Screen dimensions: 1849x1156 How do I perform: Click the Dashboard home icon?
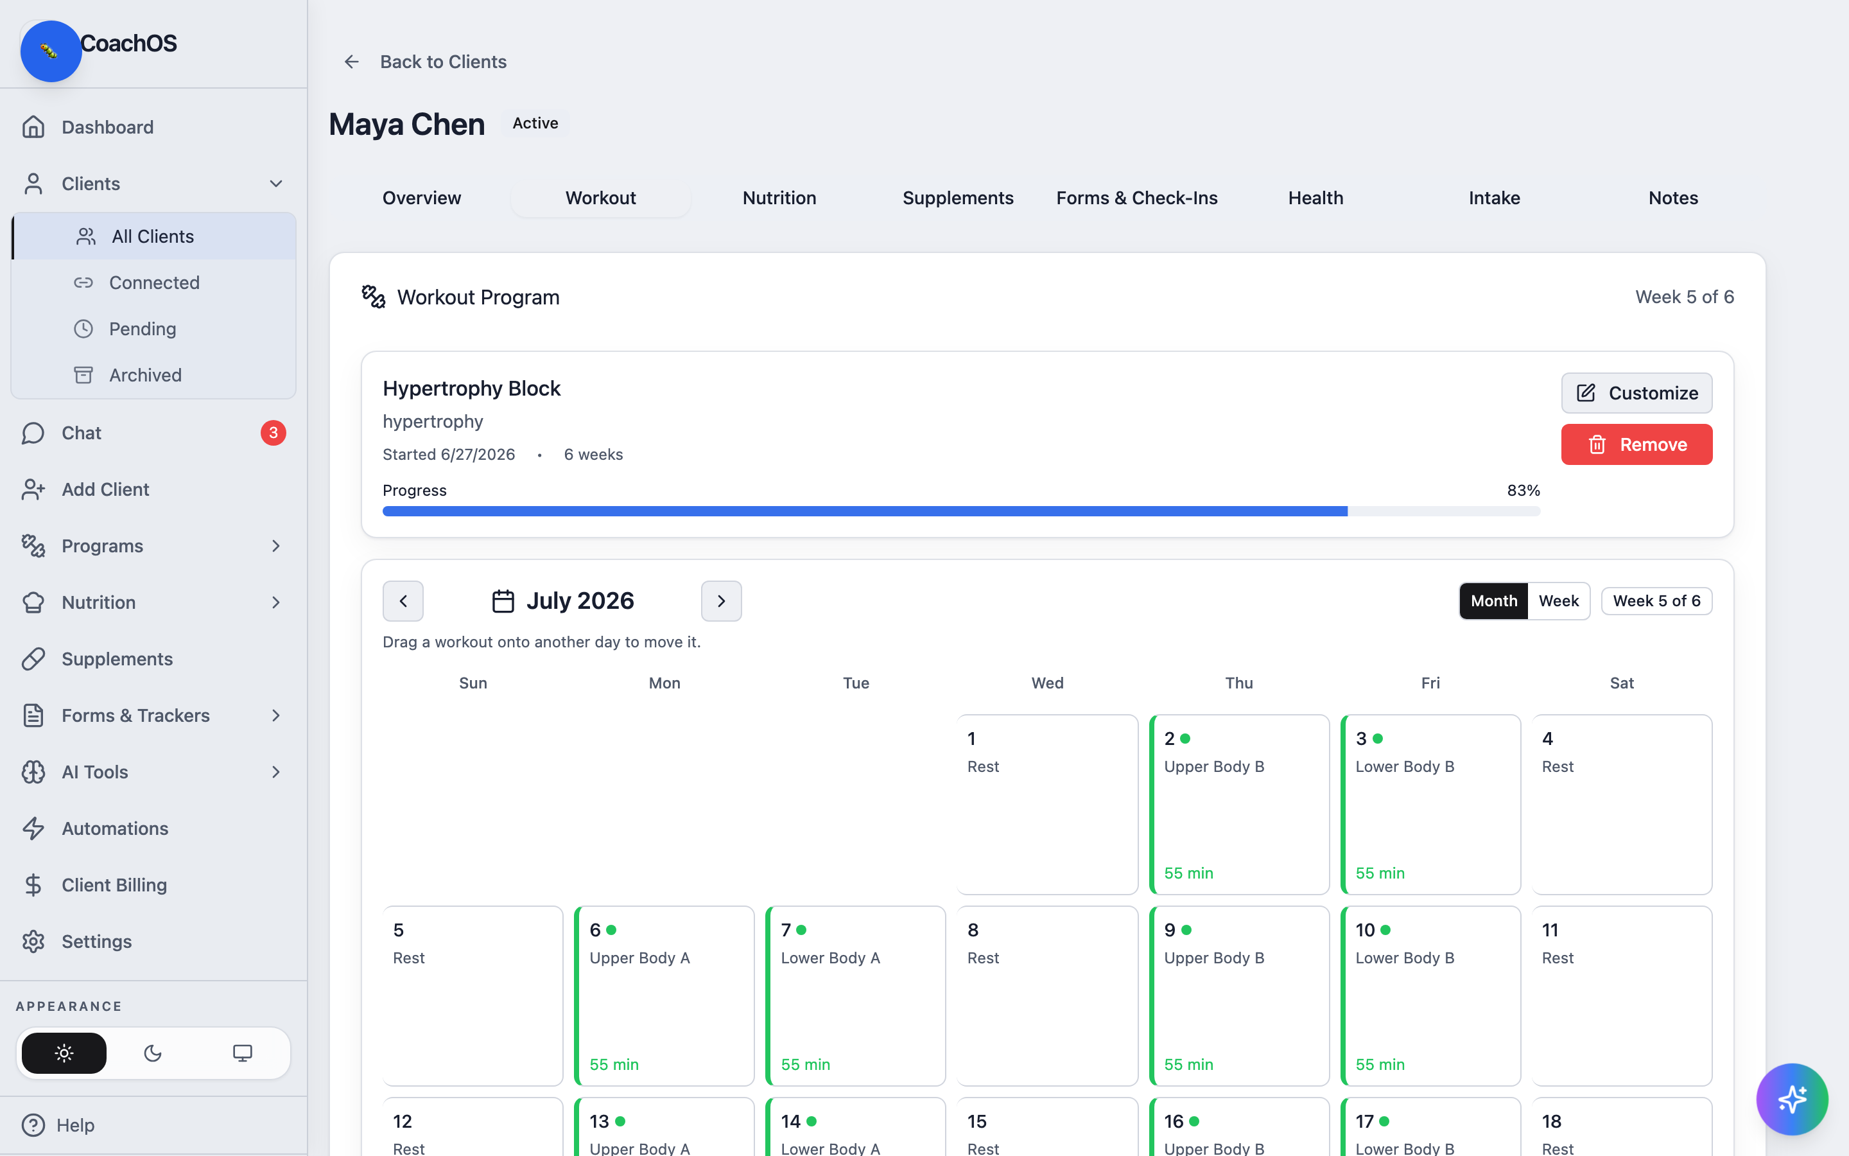click(x=33, y=127)
